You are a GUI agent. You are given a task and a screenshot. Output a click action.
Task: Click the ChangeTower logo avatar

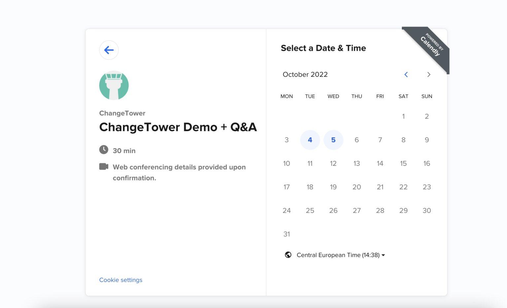[x=114, y=85]
